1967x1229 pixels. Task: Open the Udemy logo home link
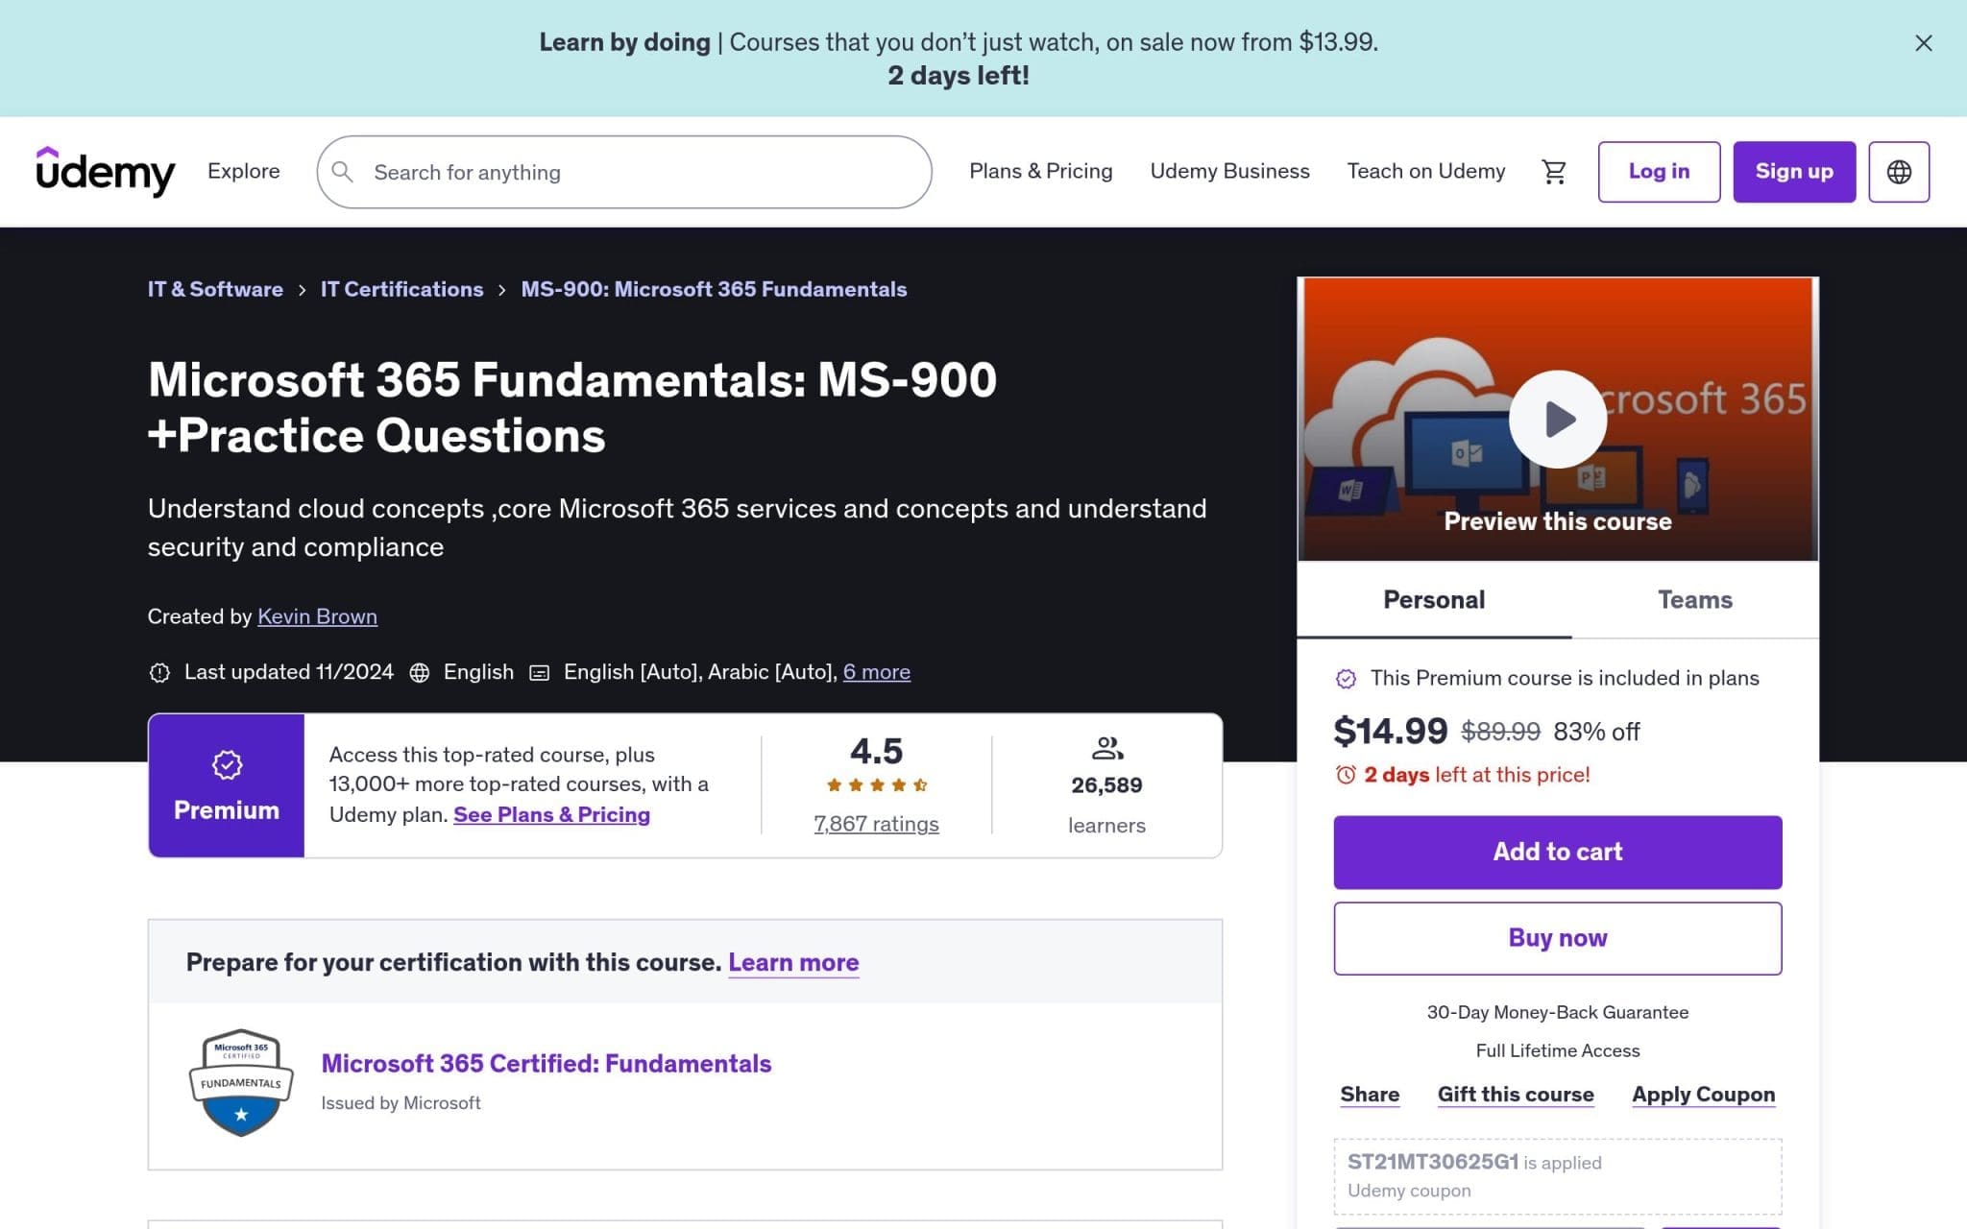(x=106, y=172)
